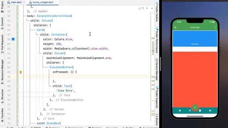
Task: Click the lightbulb quick-fix icon on line 65
Action: point(21,72)
